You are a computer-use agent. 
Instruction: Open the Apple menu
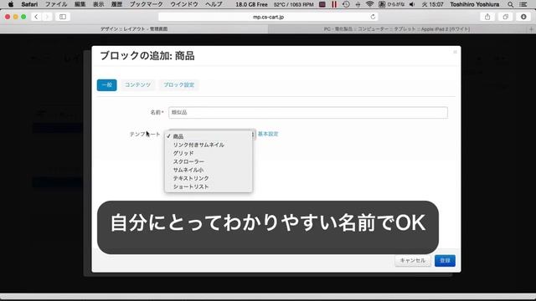(x=11, y=4)
